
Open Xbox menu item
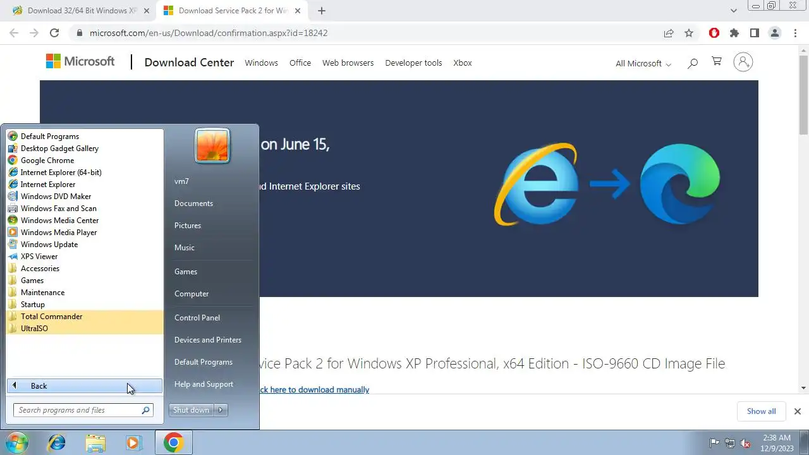click(x=463, y=63)
